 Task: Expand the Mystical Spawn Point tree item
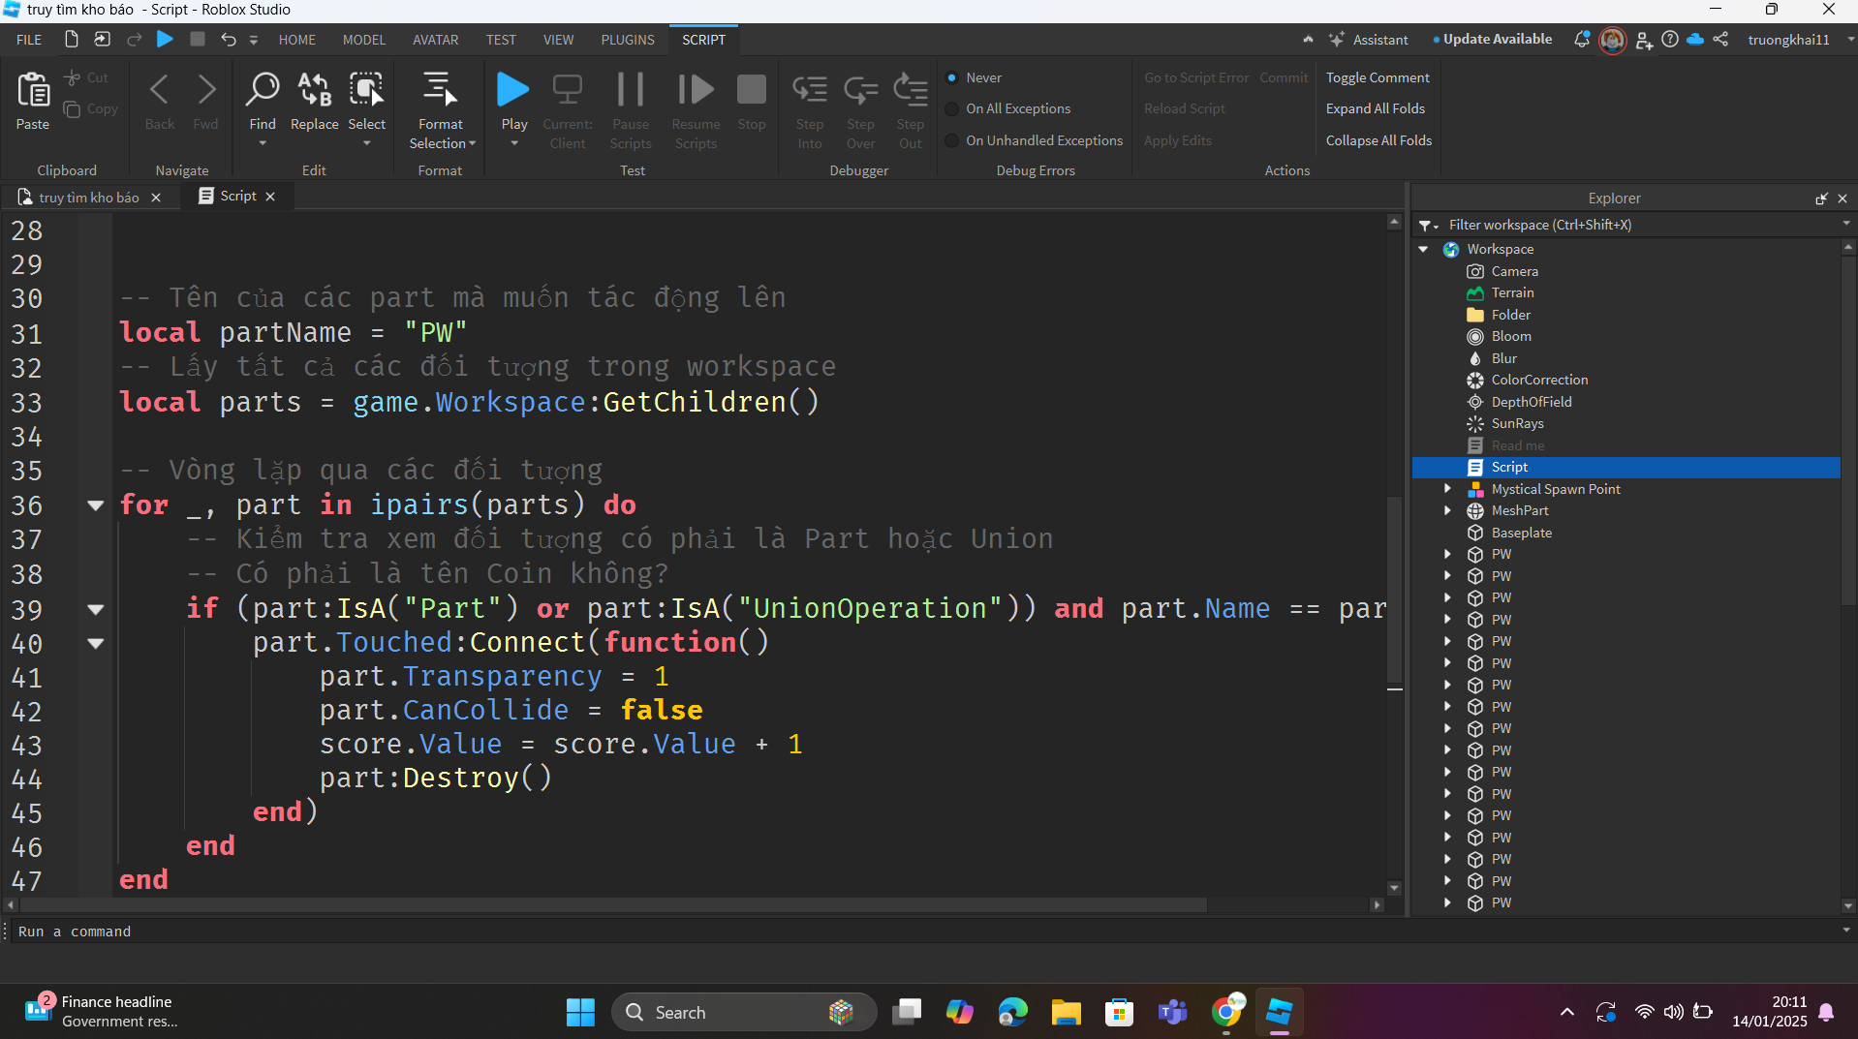tap(1447, 489)
